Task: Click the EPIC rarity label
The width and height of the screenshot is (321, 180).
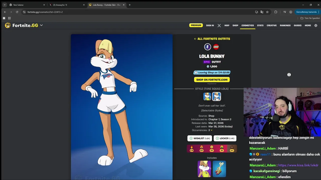Action: 207,62
